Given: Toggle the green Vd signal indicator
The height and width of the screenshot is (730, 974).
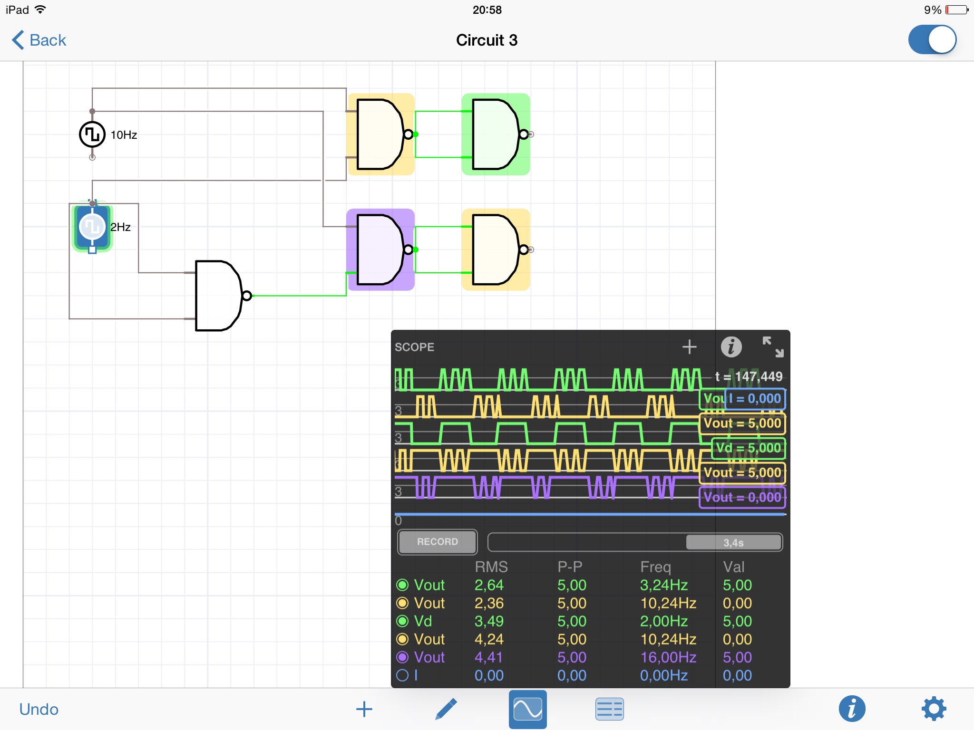Looking at the screenshot, I should [402, 621].
